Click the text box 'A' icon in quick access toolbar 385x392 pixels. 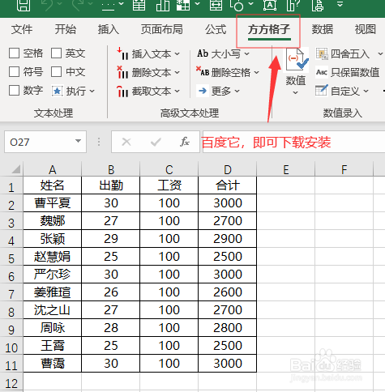[x=270, y=5]
